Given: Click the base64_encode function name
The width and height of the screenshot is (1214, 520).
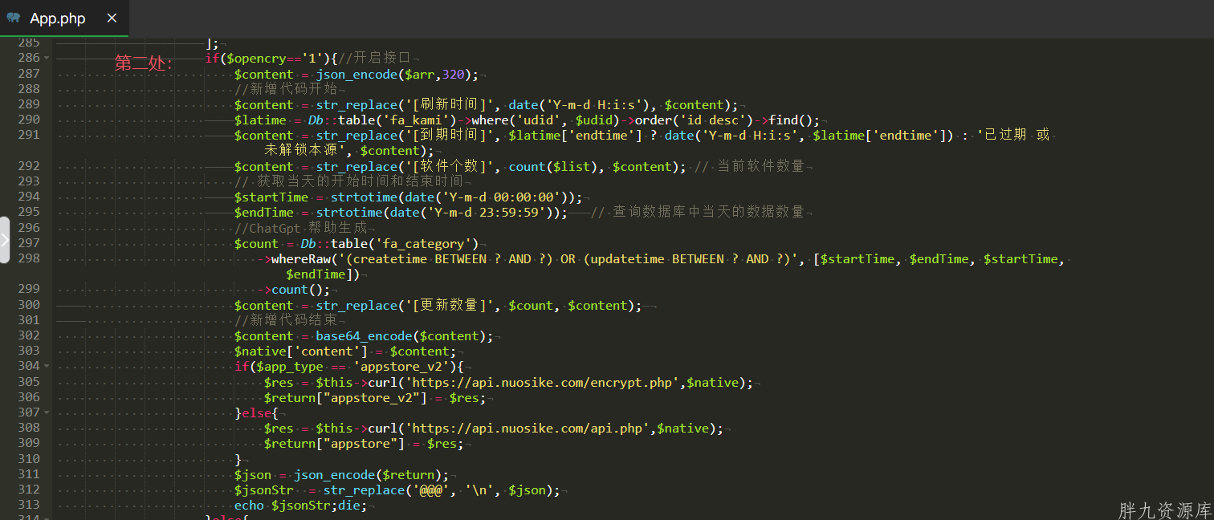Looking at the screenshot, I should point(364,336).
